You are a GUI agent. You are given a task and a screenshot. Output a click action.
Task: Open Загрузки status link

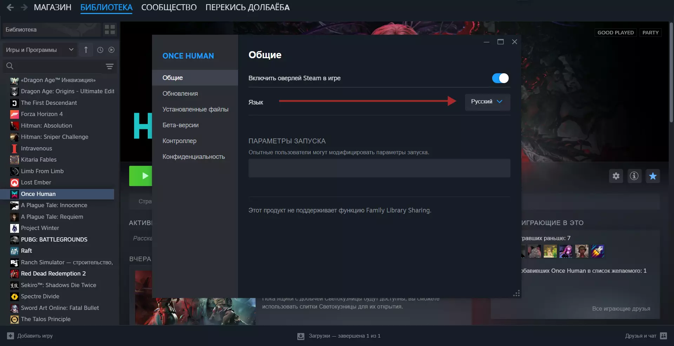pyautogui.click(x=344, y=336)
